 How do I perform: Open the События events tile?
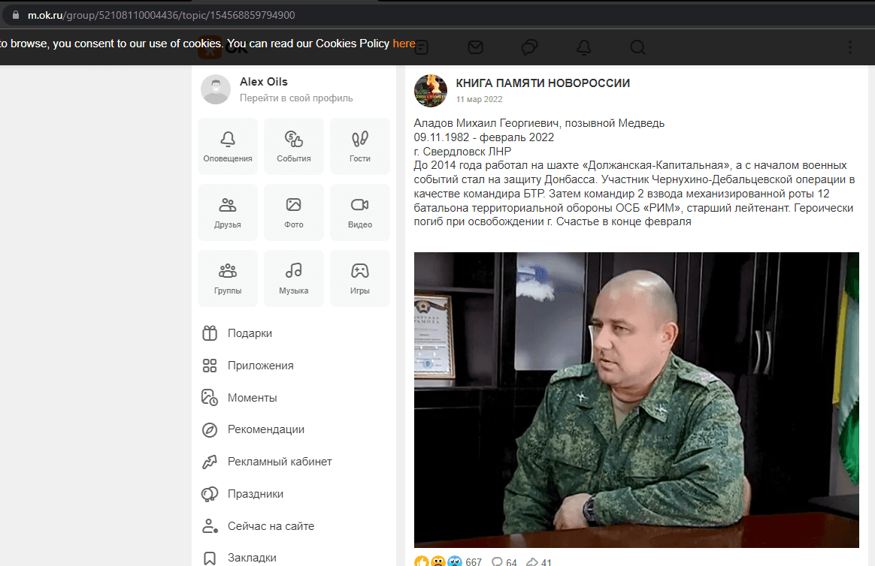pyautogui.click(x=293, y=146)
